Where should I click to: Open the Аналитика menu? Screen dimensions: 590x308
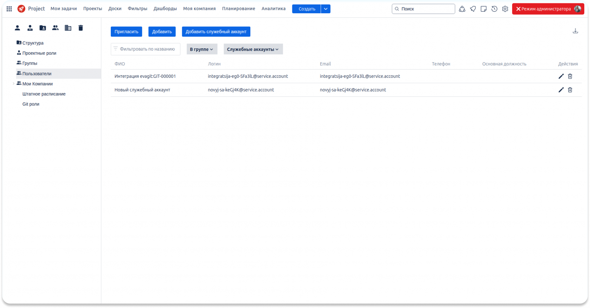(x=273, y=9)
